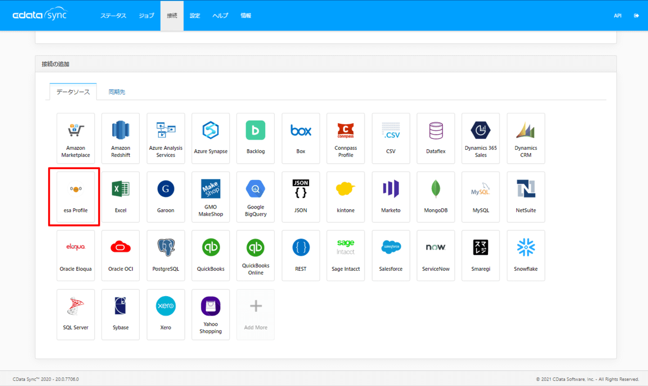The height and width of the screenshot is (386, 648).
Task: Click the kintone connector tile
Action: tap(346, 197)
